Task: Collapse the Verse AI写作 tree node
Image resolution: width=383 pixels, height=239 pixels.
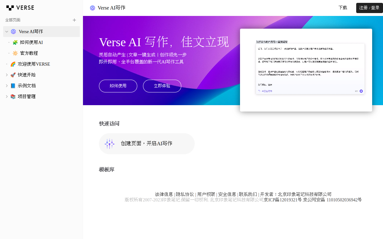Action: click(7, 32)
